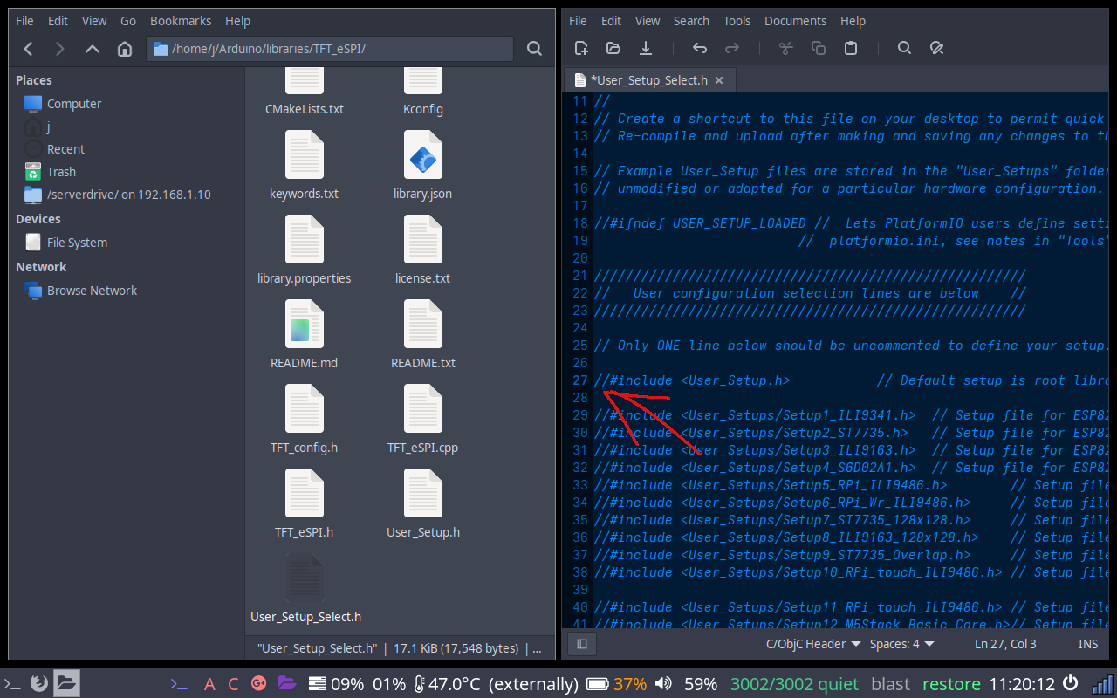Select the license.txt file
The width and height of the screenshot is (1117, 698).
pyautogui.click(x=423, y=250)
